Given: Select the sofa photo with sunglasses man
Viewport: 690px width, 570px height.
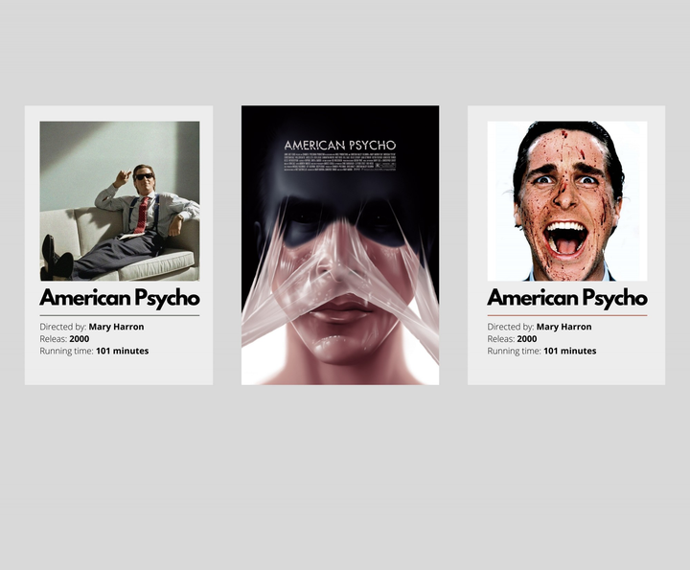Looking at the screenshot, I should 120,201.
